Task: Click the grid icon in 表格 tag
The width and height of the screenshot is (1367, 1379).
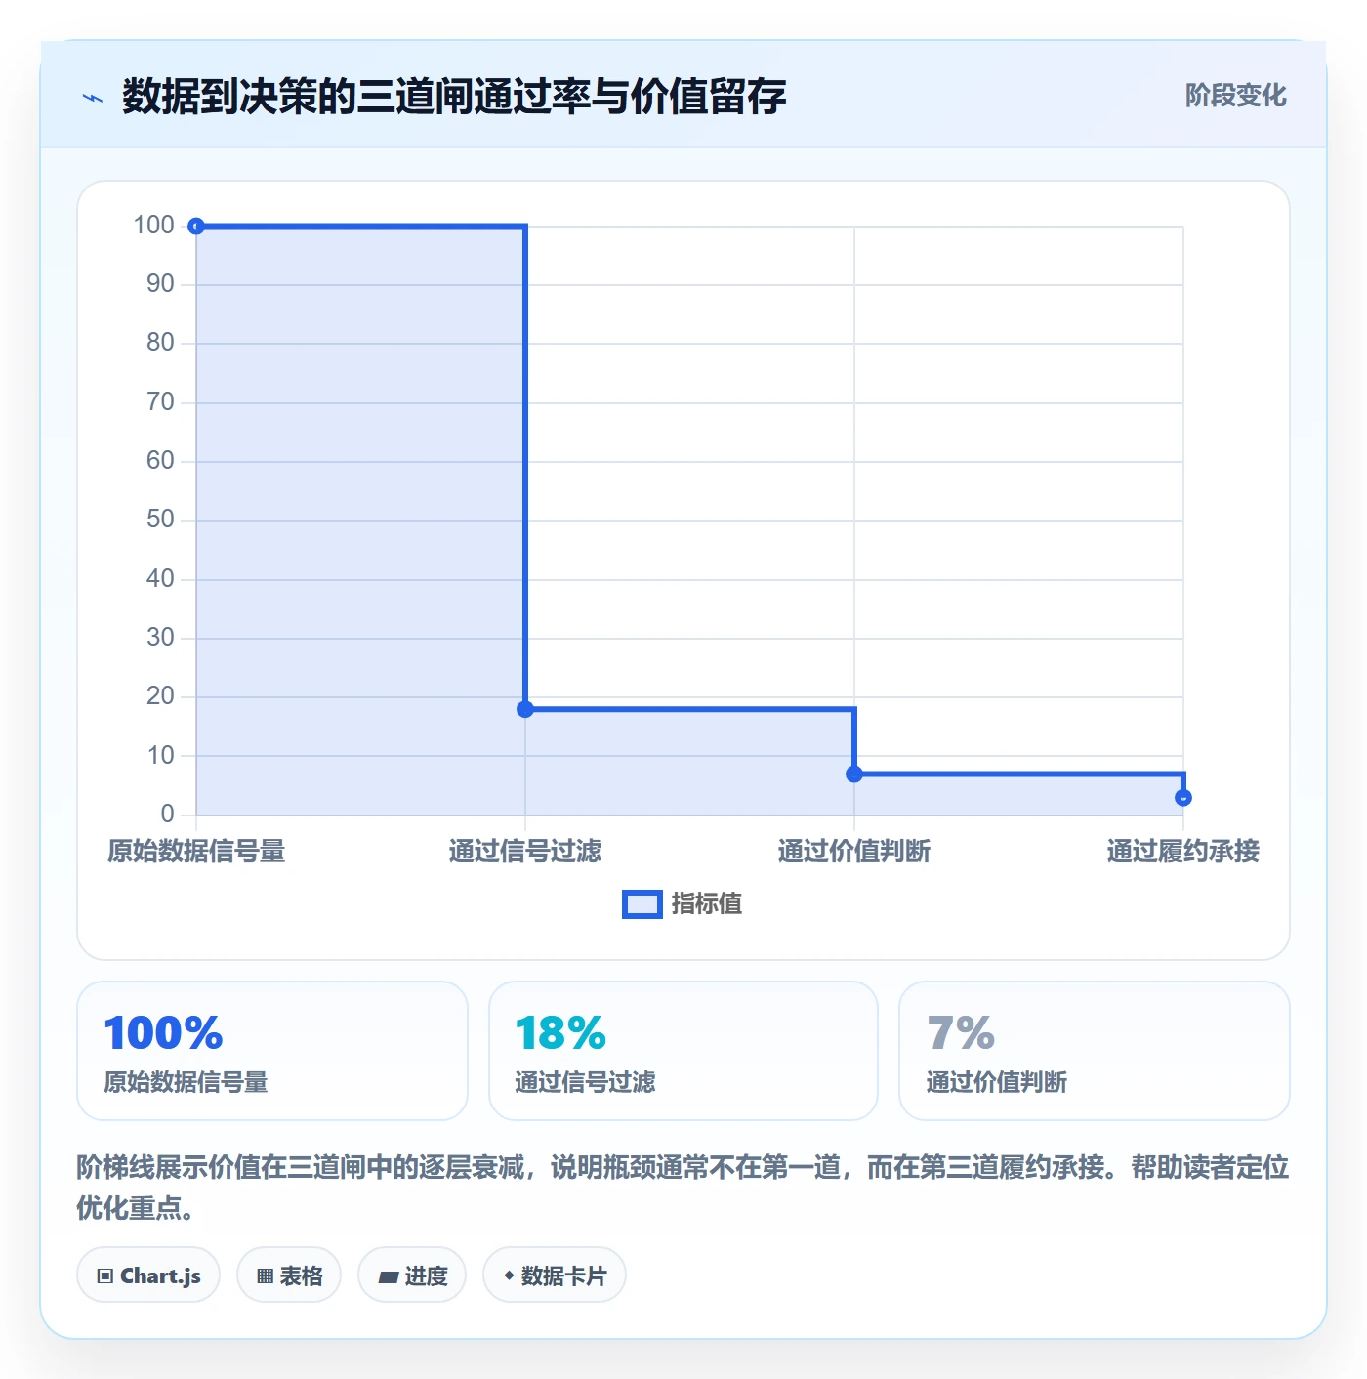Action: click(x=265, y=1276)
